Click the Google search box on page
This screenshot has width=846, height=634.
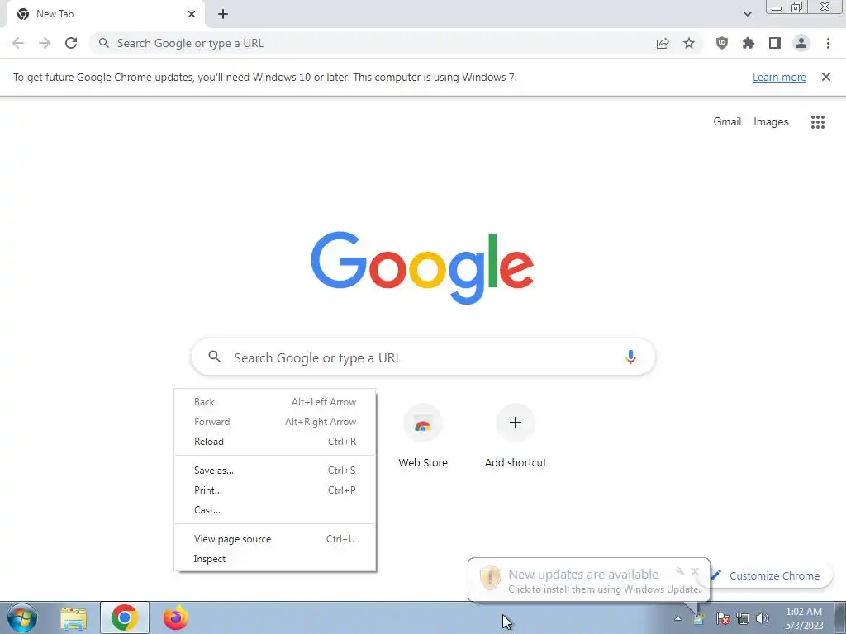(x=423, y=357)
